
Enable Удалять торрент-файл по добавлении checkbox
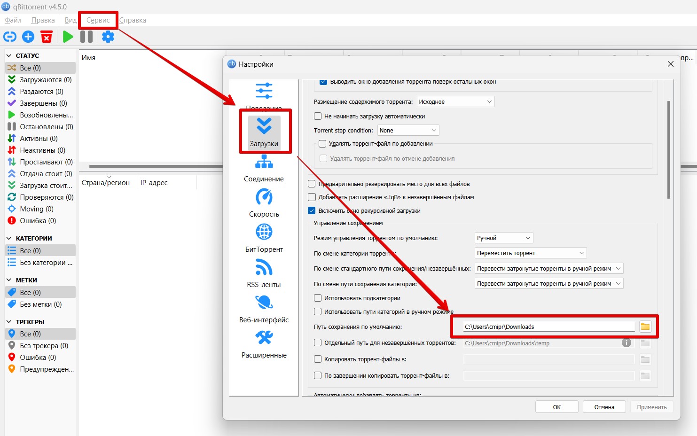pyautogui.click(x=322, y=144)
